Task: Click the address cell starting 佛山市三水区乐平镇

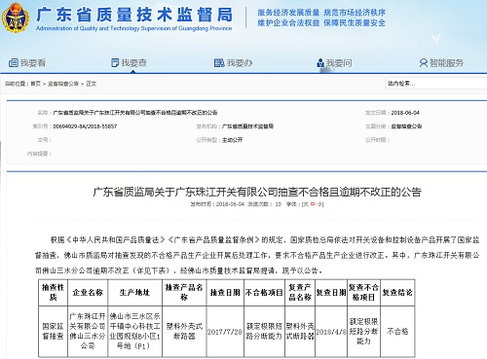Action: 134,331
